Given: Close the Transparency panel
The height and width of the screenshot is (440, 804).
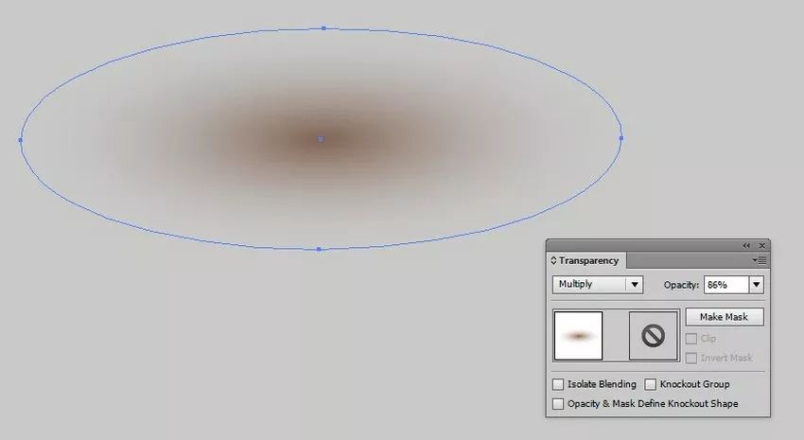Looking at the screenshot, I should tap(762, 246).
